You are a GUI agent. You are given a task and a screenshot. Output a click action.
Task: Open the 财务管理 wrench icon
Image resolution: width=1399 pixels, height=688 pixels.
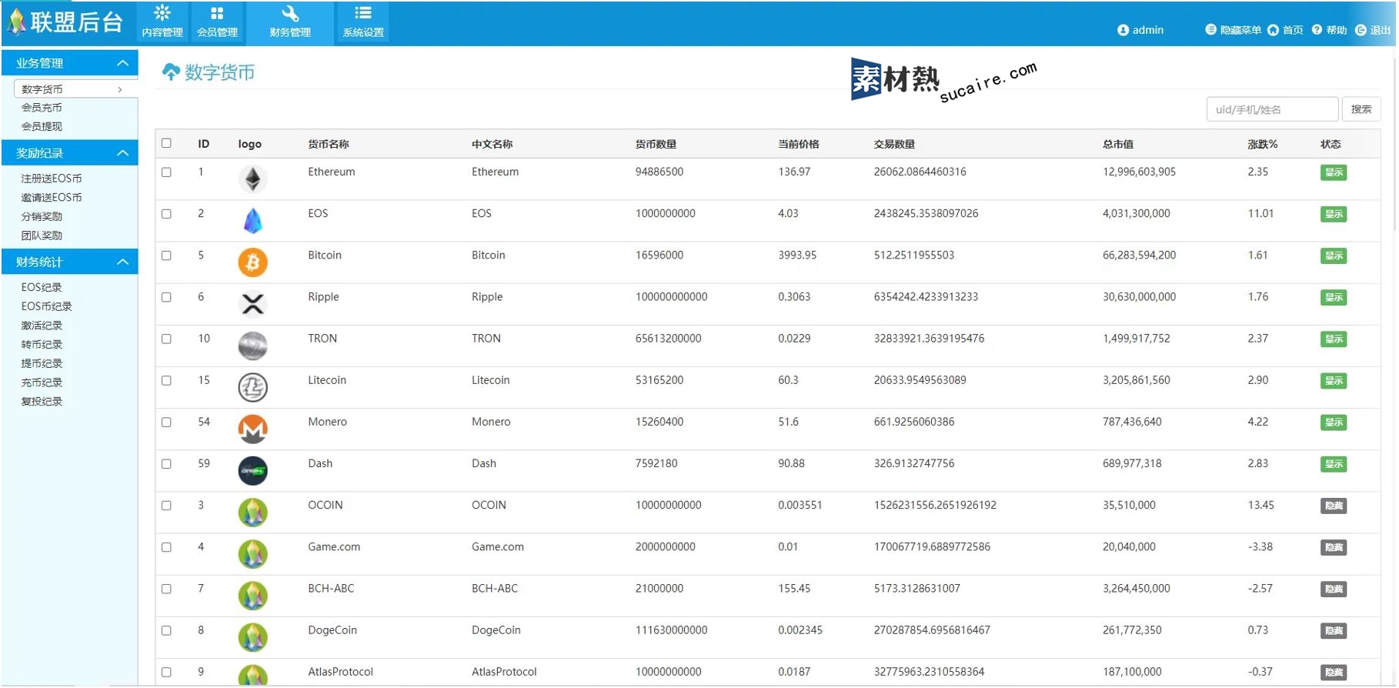coord(290,13)
